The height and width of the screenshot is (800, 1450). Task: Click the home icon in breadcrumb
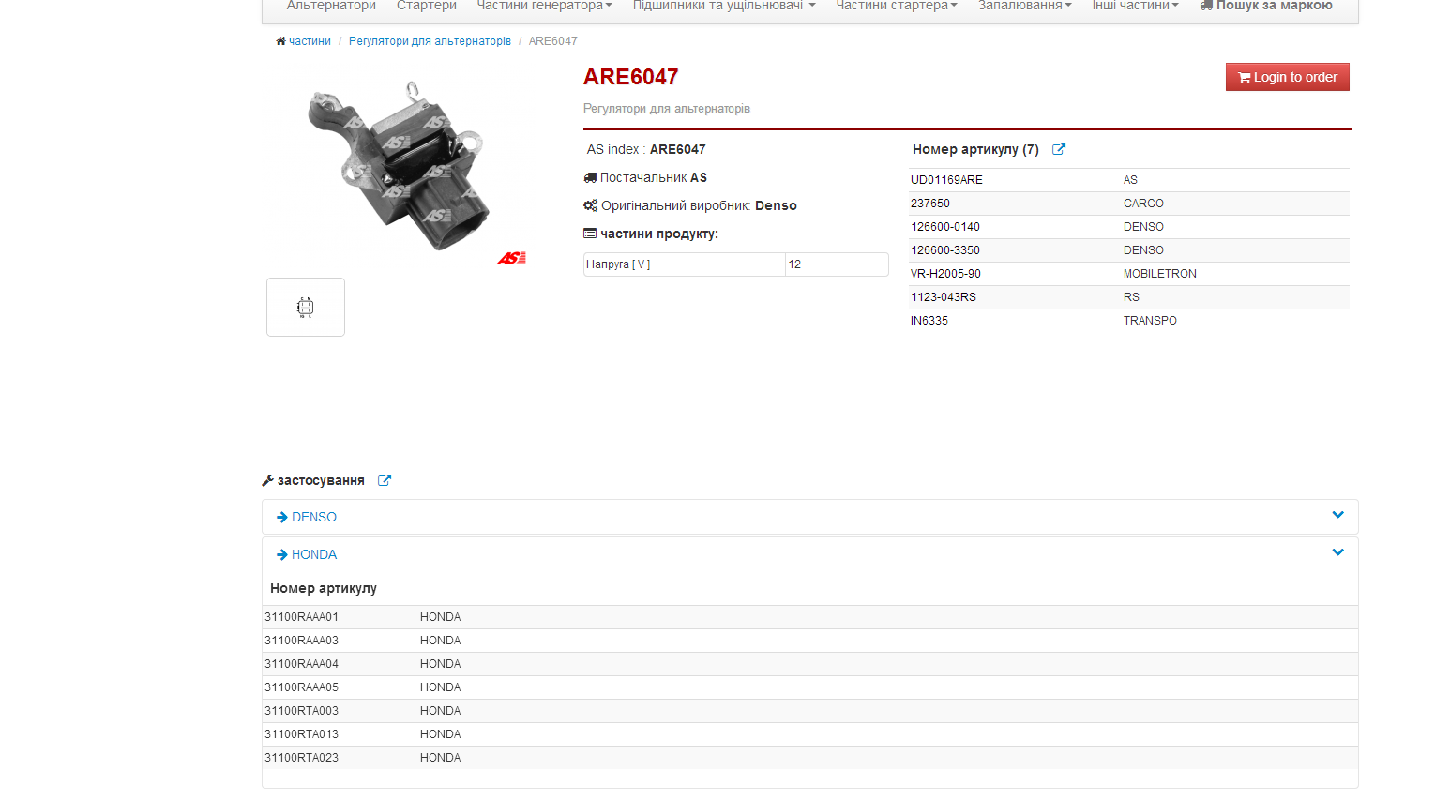[280, 41]
